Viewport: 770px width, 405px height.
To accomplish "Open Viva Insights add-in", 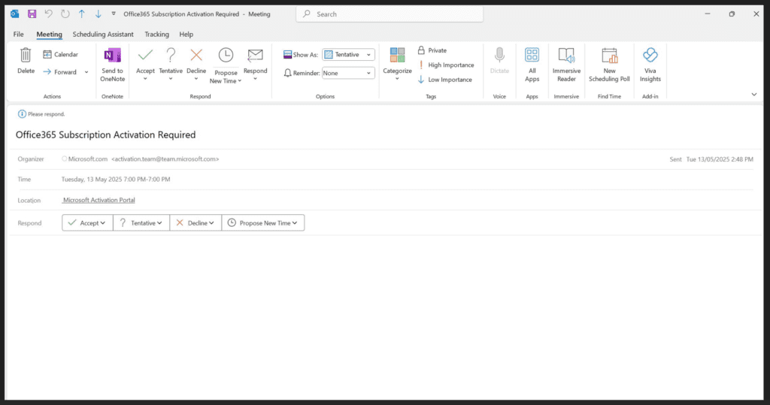I will pyautogui.click(x=650, y=65).
